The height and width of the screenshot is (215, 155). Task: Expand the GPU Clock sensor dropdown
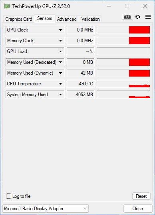(60, 30)
